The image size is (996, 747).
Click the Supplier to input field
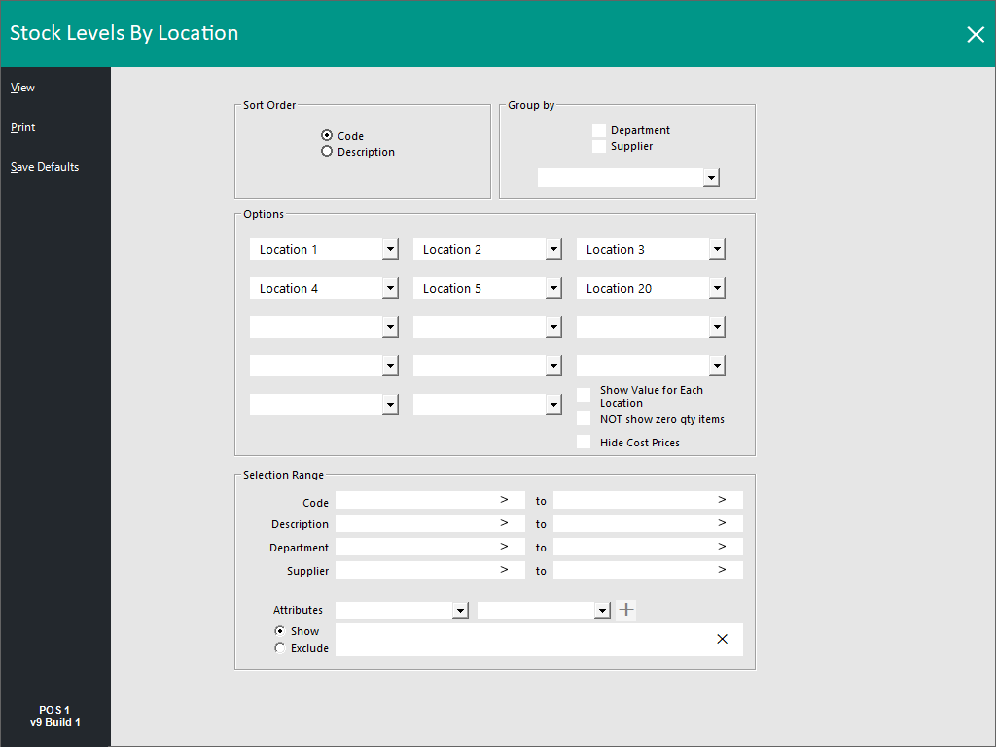[x=632, y=570]
